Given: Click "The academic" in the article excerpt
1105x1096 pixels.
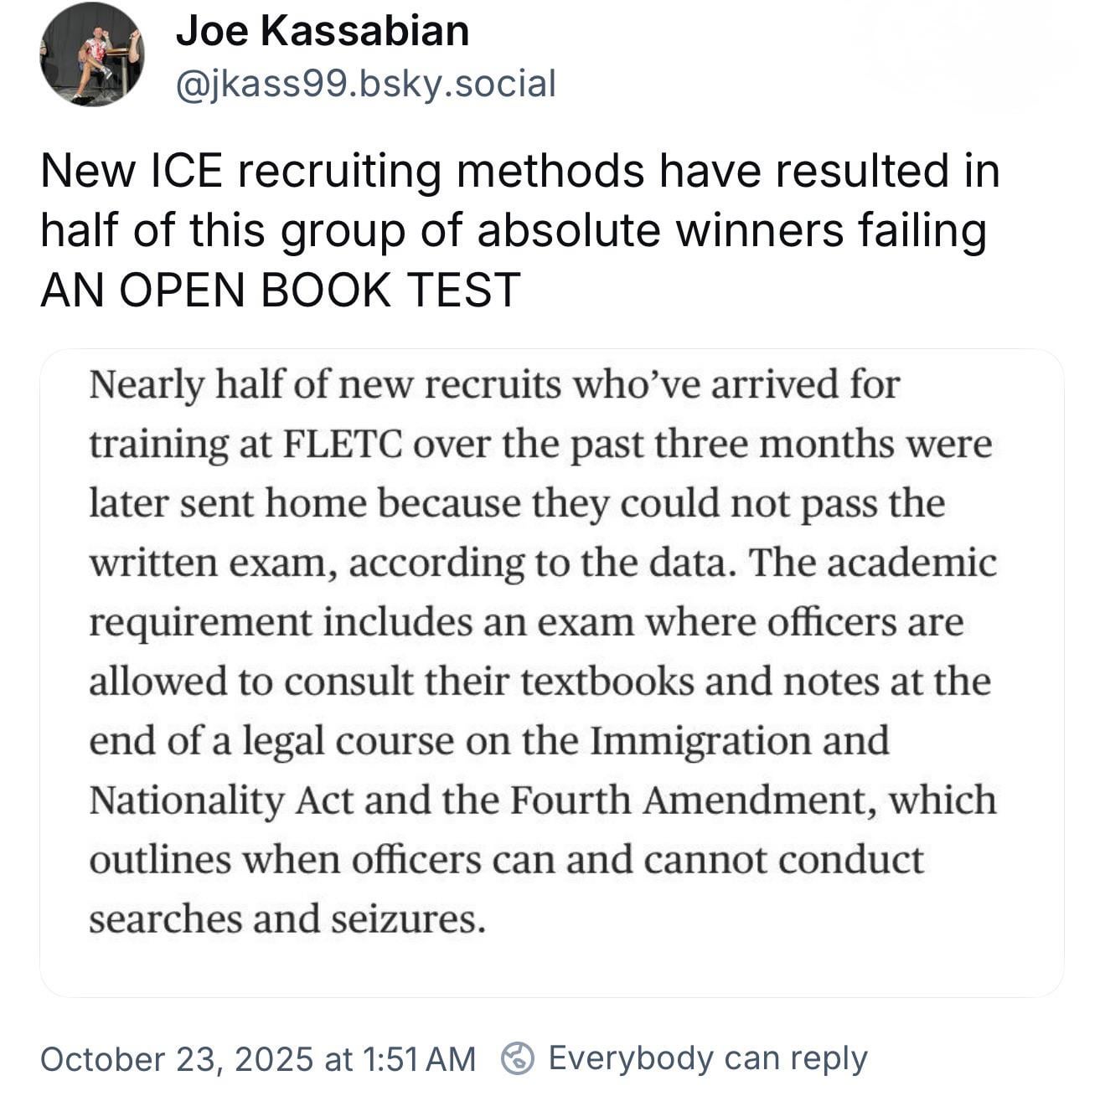Looking at the screenshot, I should pos(871,563).
